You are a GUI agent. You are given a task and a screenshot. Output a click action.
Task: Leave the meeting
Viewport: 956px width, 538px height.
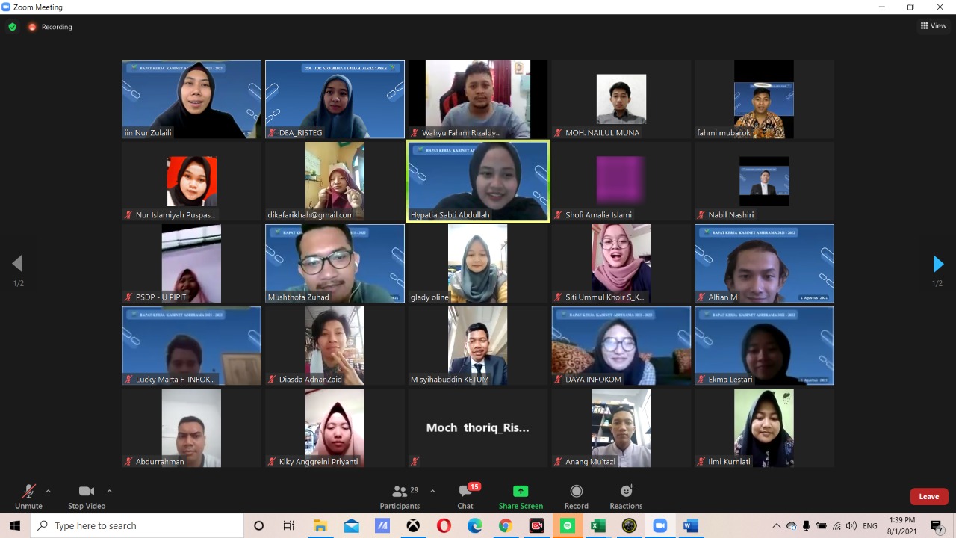pyautogui.click(x=928, y=497)
